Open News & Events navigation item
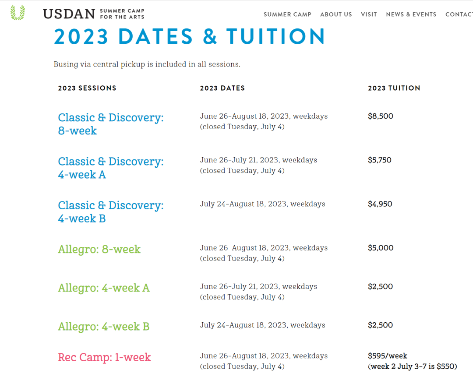This screenshot has width=473, height=377. (411, 14)
